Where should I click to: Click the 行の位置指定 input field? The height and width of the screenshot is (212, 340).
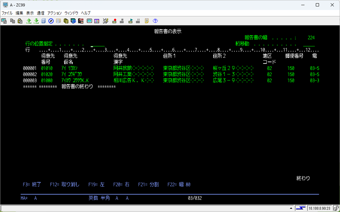(97, 44)
